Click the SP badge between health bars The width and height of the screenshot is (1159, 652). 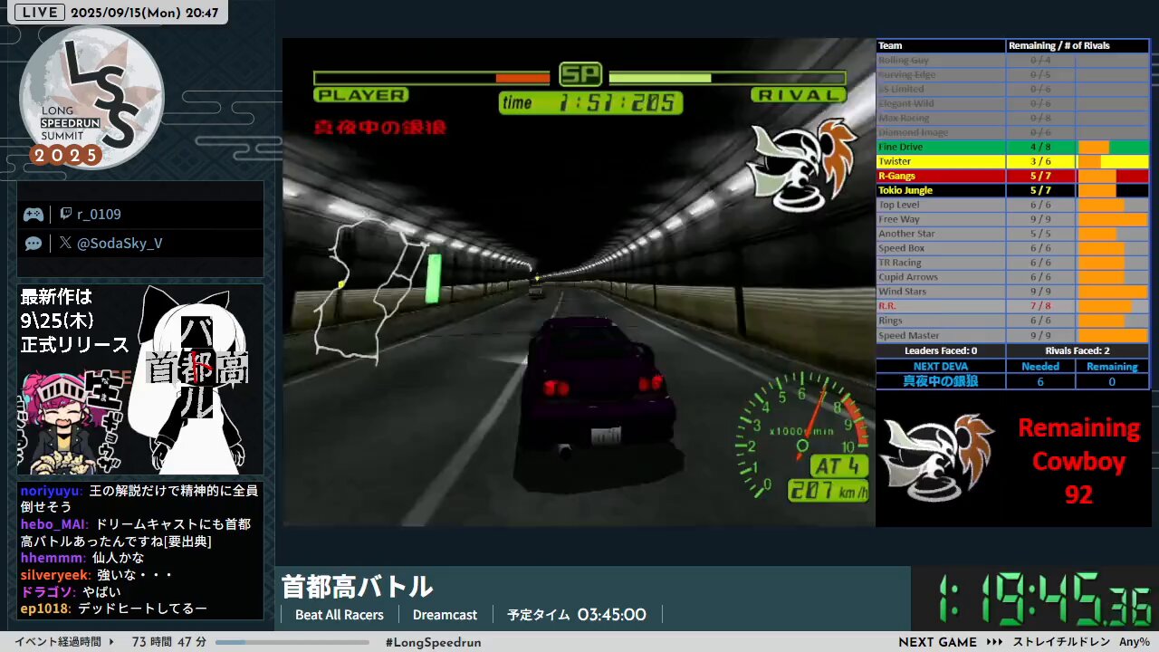click(x=580, y=74)
